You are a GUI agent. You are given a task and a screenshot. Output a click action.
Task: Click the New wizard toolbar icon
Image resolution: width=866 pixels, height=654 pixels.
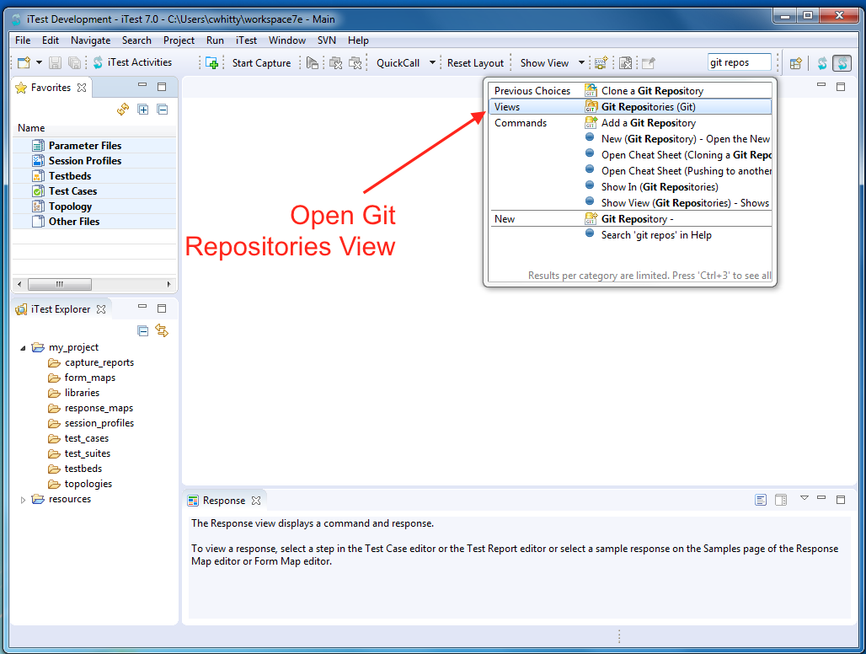coord(24,63)
